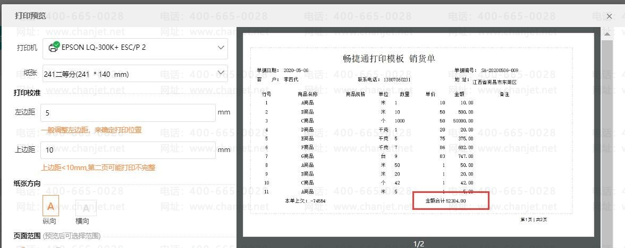This screenshot has width=625, height=248.
Task: Click the phone number 13807060231
Action: coord(397,79)
